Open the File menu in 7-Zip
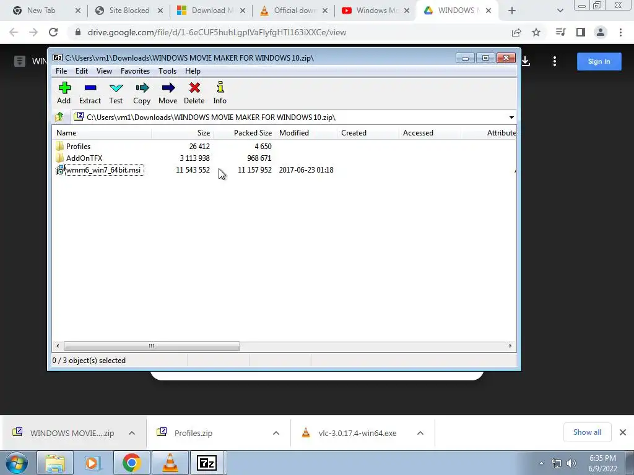634x475 pixels. click(61, 71)
